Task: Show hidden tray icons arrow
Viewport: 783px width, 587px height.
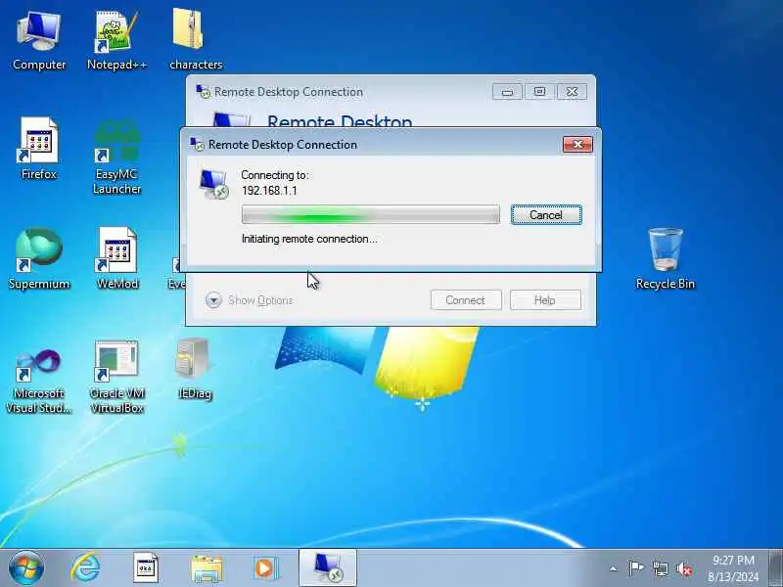Action: (614, 568)
